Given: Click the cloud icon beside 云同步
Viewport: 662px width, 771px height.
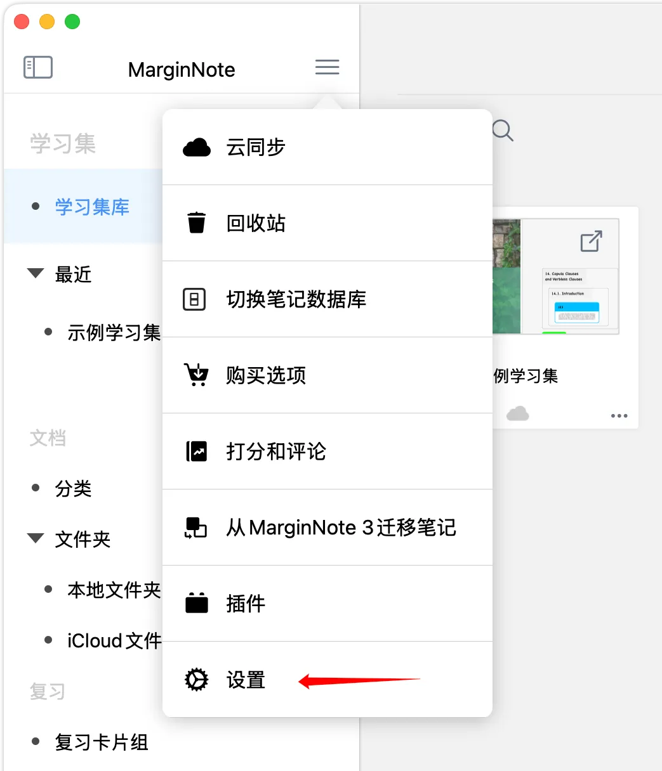Looking at the screenshot, I should pos(197,147).
